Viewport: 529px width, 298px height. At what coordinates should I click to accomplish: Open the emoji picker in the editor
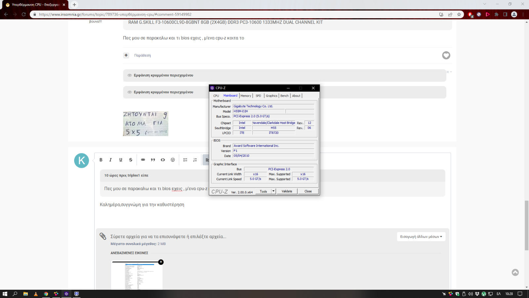[173, 160]
